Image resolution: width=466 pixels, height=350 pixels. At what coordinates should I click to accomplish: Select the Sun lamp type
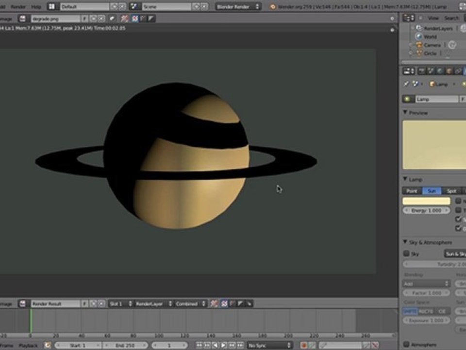[x=432, y=191]
